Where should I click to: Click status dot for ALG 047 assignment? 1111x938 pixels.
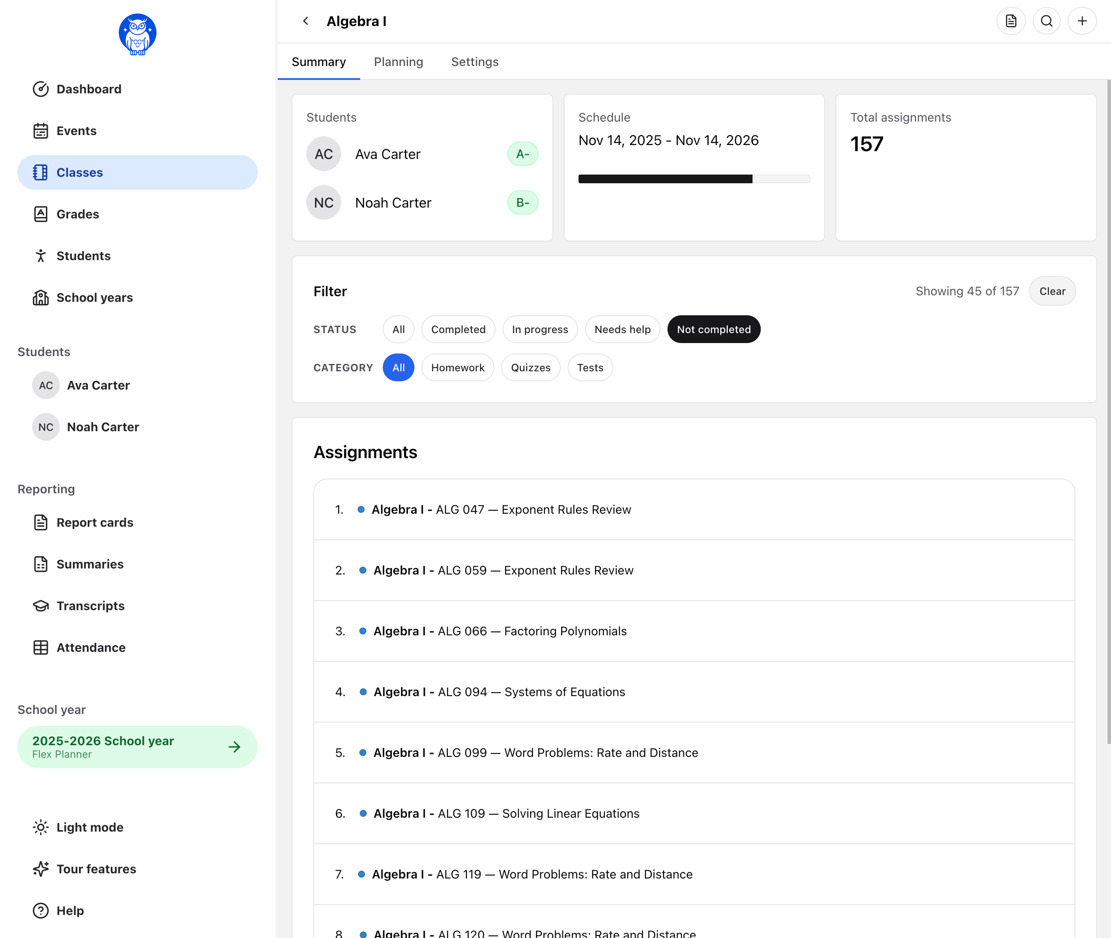362,509
